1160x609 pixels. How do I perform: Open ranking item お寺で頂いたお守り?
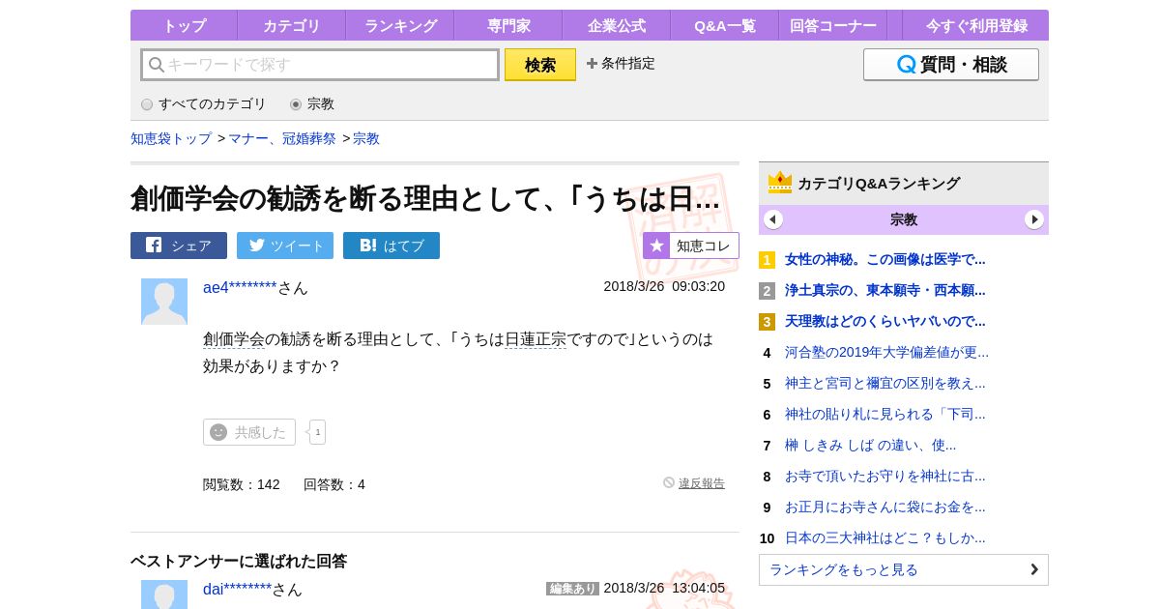885,476
